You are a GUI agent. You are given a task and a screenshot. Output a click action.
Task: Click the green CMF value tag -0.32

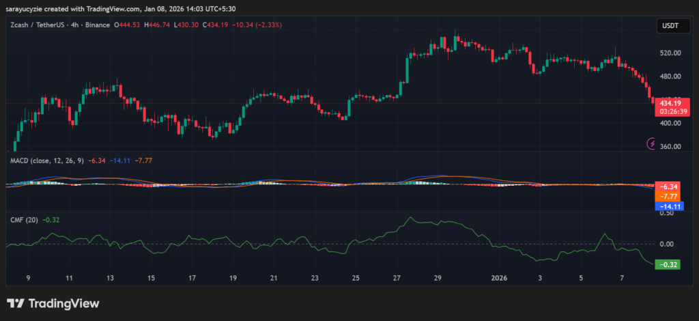tap(666, 264)
